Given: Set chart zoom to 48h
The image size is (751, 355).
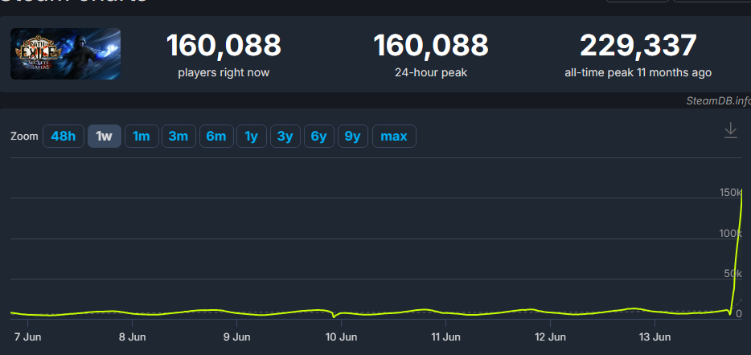Looking at the screenshot, I should coord(64,137).
